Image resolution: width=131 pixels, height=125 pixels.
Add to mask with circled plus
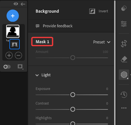coord(9,56)
